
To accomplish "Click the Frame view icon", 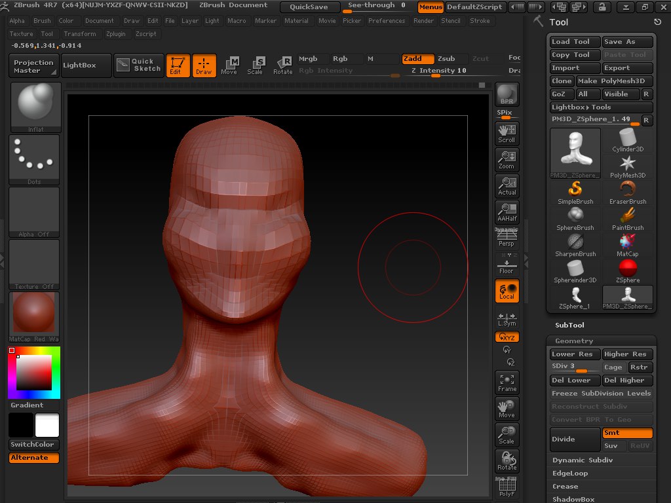I will click(507, 382).
